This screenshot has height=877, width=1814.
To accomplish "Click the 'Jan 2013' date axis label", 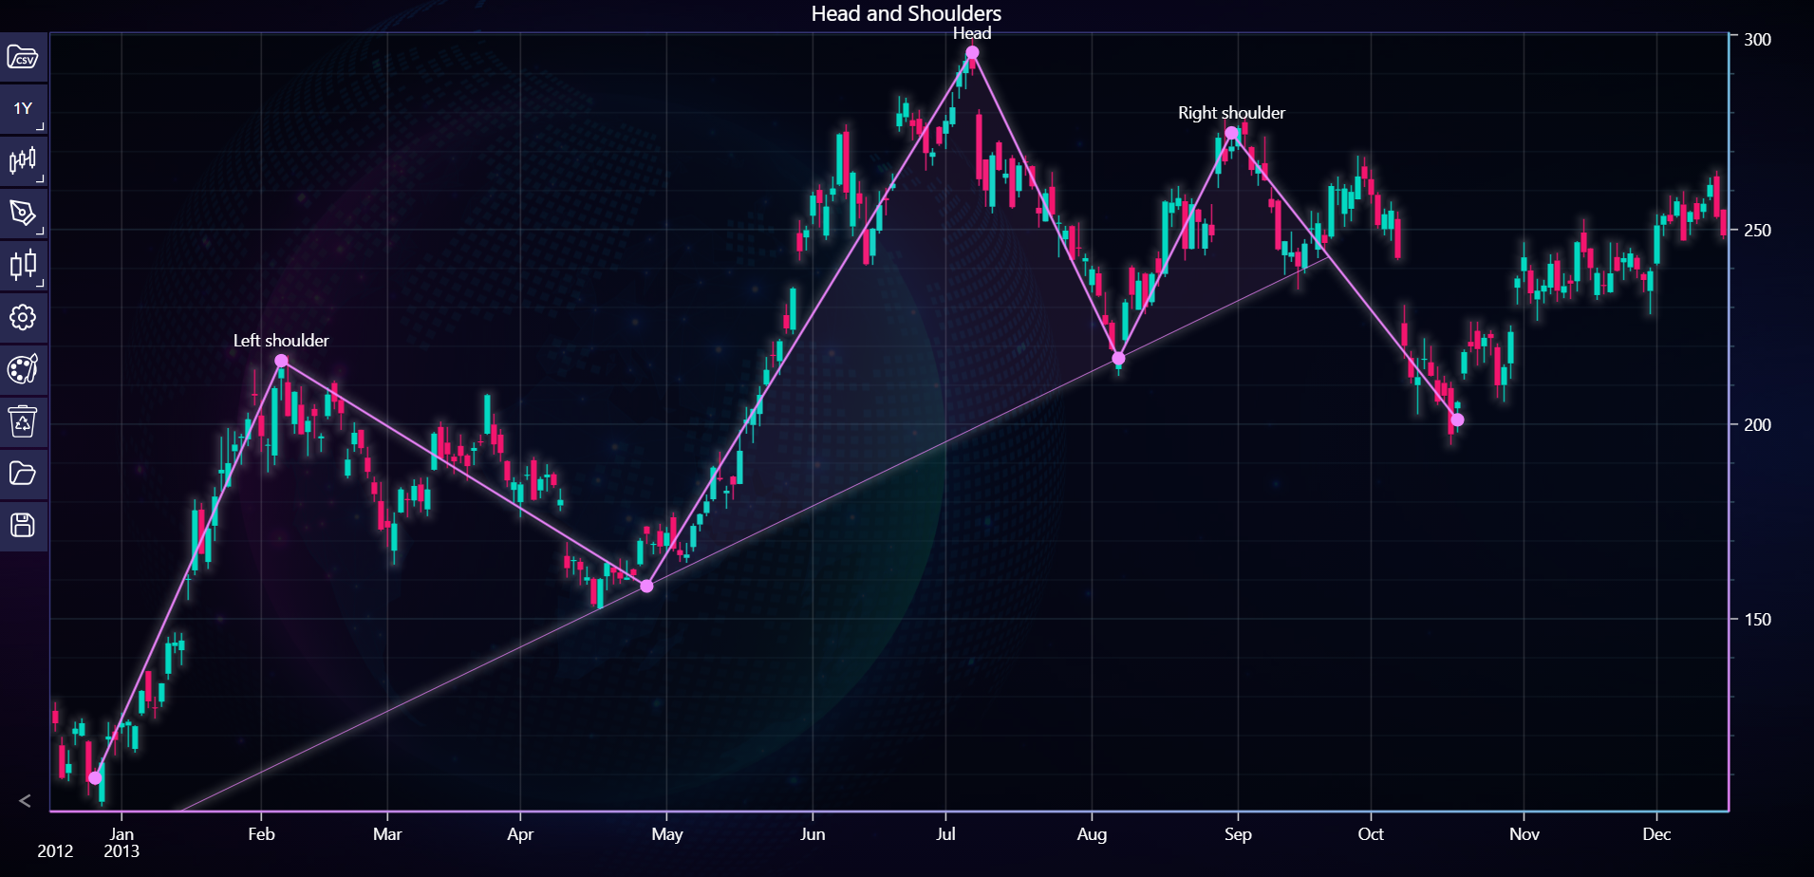I will (122, 843).
